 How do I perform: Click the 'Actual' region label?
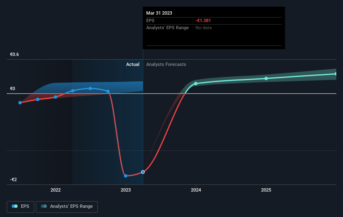[x=132, y=64]
